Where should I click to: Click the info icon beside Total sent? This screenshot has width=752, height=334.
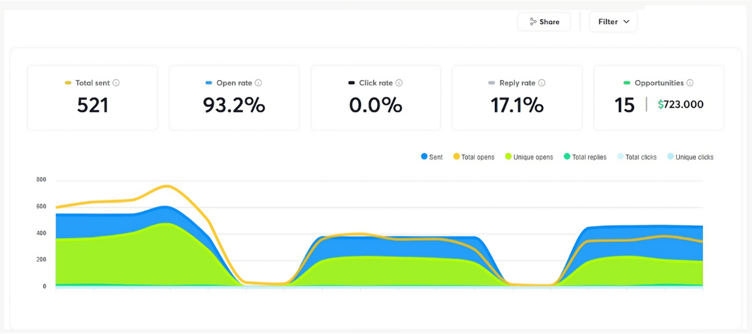[x=116, y=83]
